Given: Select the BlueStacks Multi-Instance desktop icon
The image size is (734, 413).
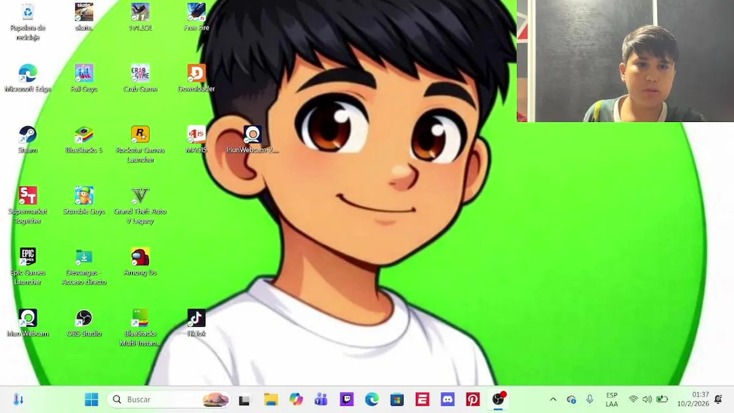Looking at the screenshot, I should pos(140,328).
